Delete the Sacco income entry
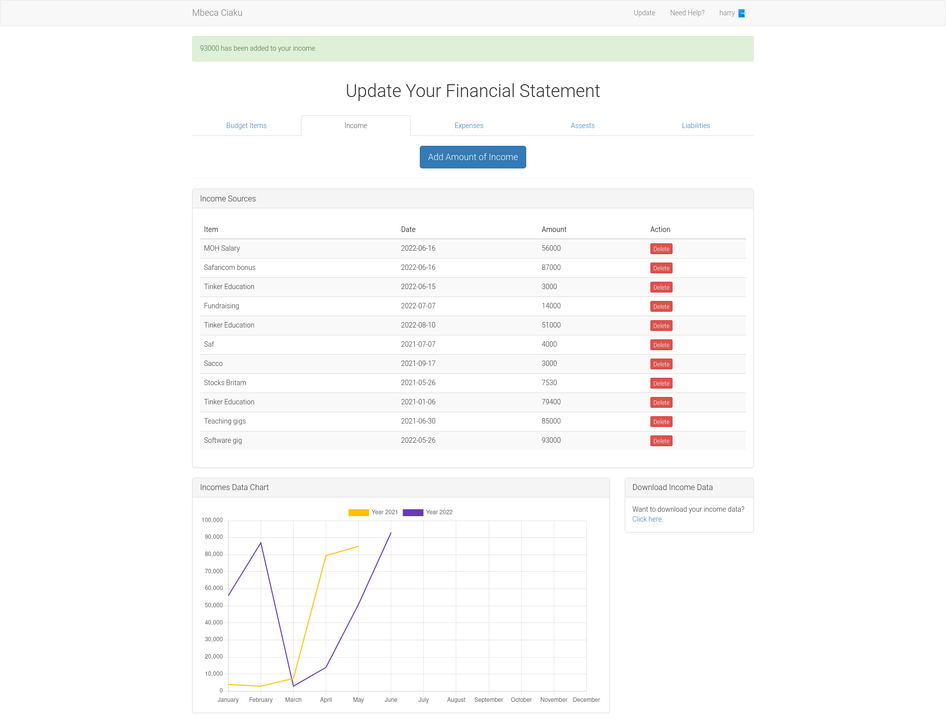This screenshot has width=946, height=723. coord(661,364)
